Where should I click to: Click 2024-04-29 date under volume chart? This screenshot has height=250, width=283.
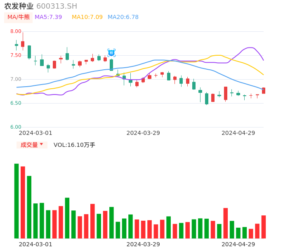[238, 244]
